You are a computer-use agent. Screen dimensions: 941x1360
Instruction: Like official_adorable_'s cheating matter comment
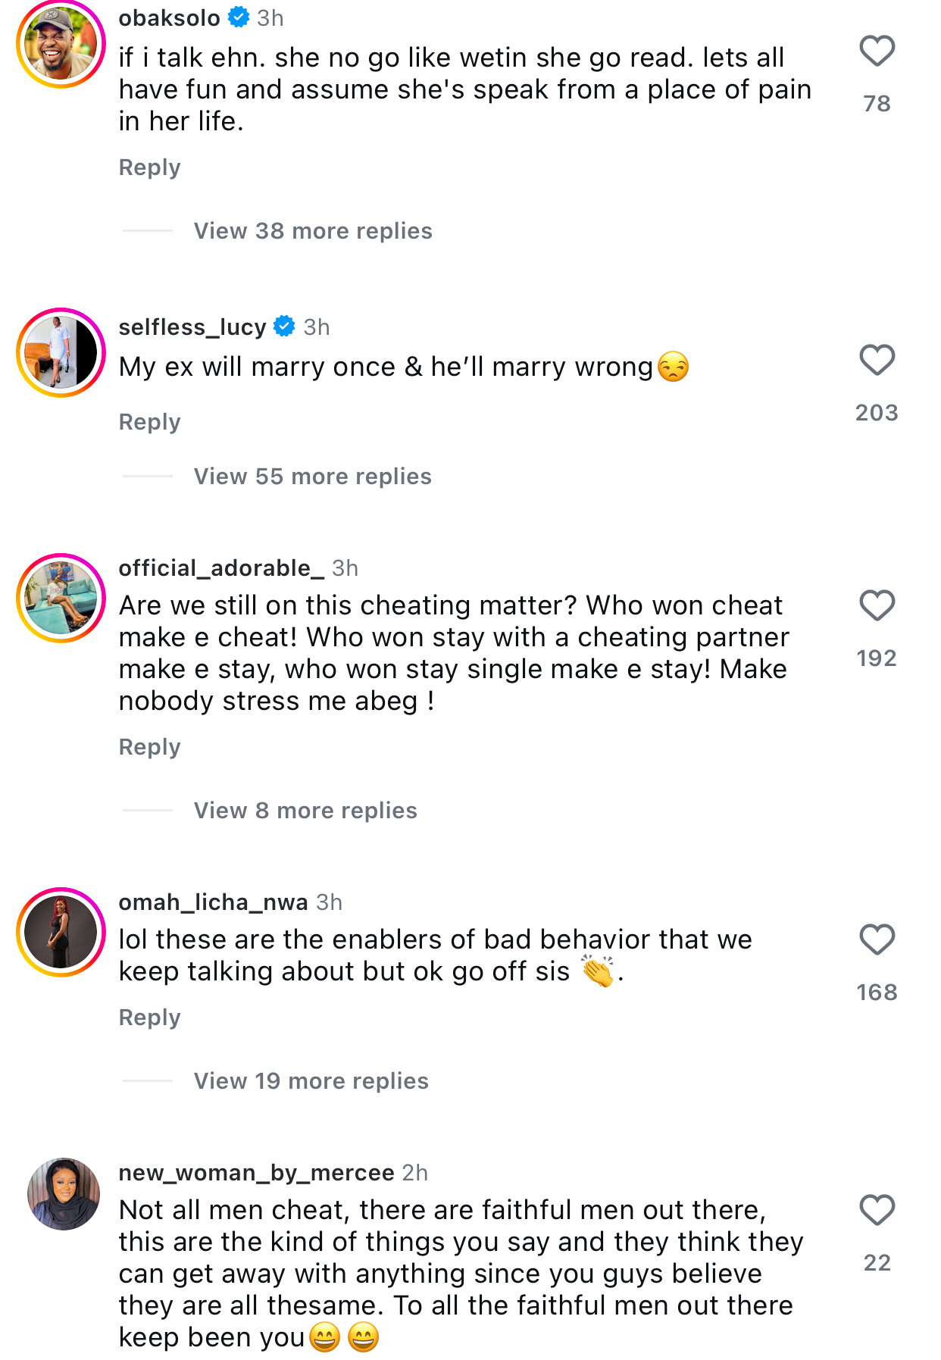pos(877,605)
